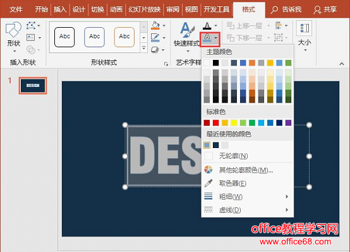The image size is (350, 252).
Task: Pick the black theme color swatch
Action: [x=216, y=63]
